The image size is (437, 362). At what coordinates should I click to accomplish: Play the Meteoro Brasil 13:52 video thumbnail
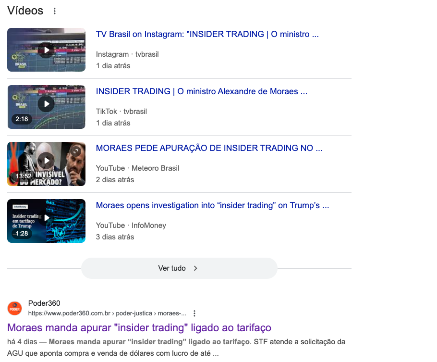tap(46, 164)
